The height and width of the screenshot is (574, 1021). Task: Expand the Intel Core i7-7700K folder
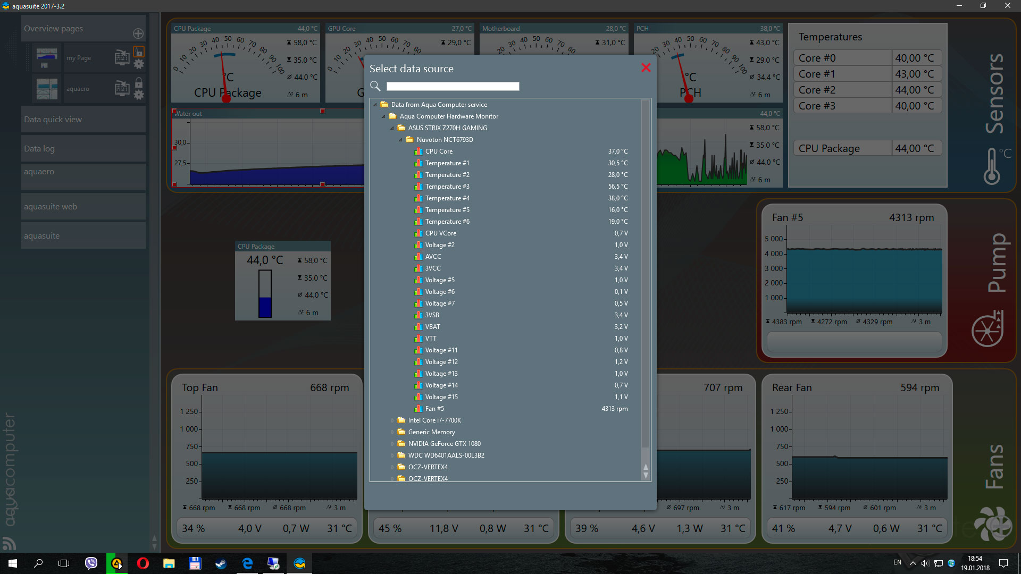pyautogui.click(x=392, y=420)
